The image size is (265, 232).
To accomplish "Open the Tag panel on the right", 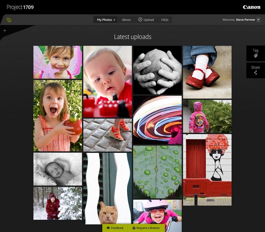I will point(255,53).
